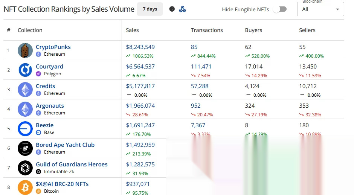This screenshot has width=354, height=195.
Task: Click the blue webhook API icon
Action: click(182, 9)
